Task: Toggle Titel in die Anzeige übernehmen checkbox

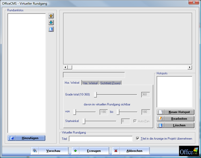Action: (138, 139)
